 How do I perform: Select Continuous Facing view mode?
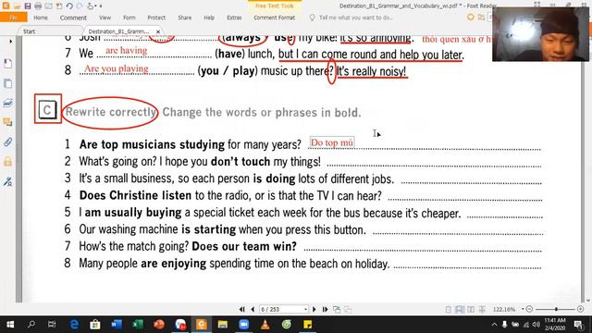482,310
